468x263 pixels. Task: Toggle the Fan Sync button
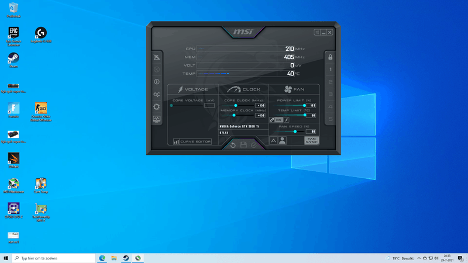(x=312, y=141)
